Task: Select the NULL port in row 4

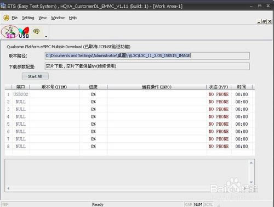Action: click(21, 116)
